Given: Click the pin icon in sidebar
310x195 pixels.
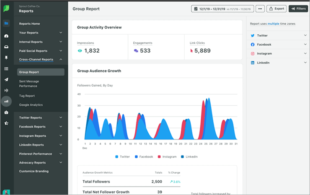Looking at the screenshot, I should click(6, 57).
